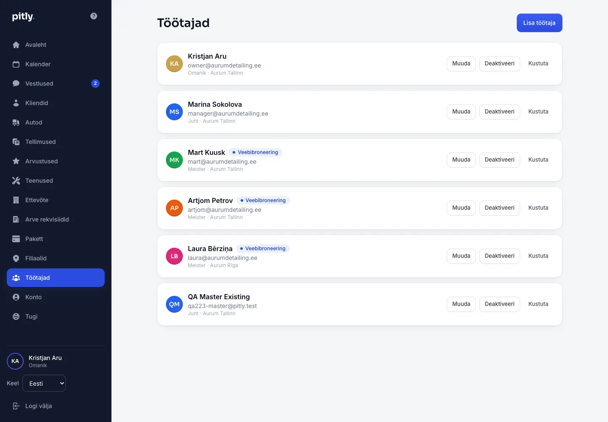Delete Mart Kuusk via Kustuta
This screenshot has width=608, height=422.
pos(538,160)
